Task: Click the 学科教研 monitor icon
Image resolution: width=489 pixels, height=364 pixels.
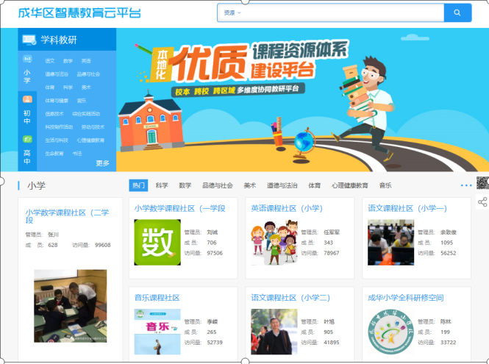Action: (x=29, y=40)
